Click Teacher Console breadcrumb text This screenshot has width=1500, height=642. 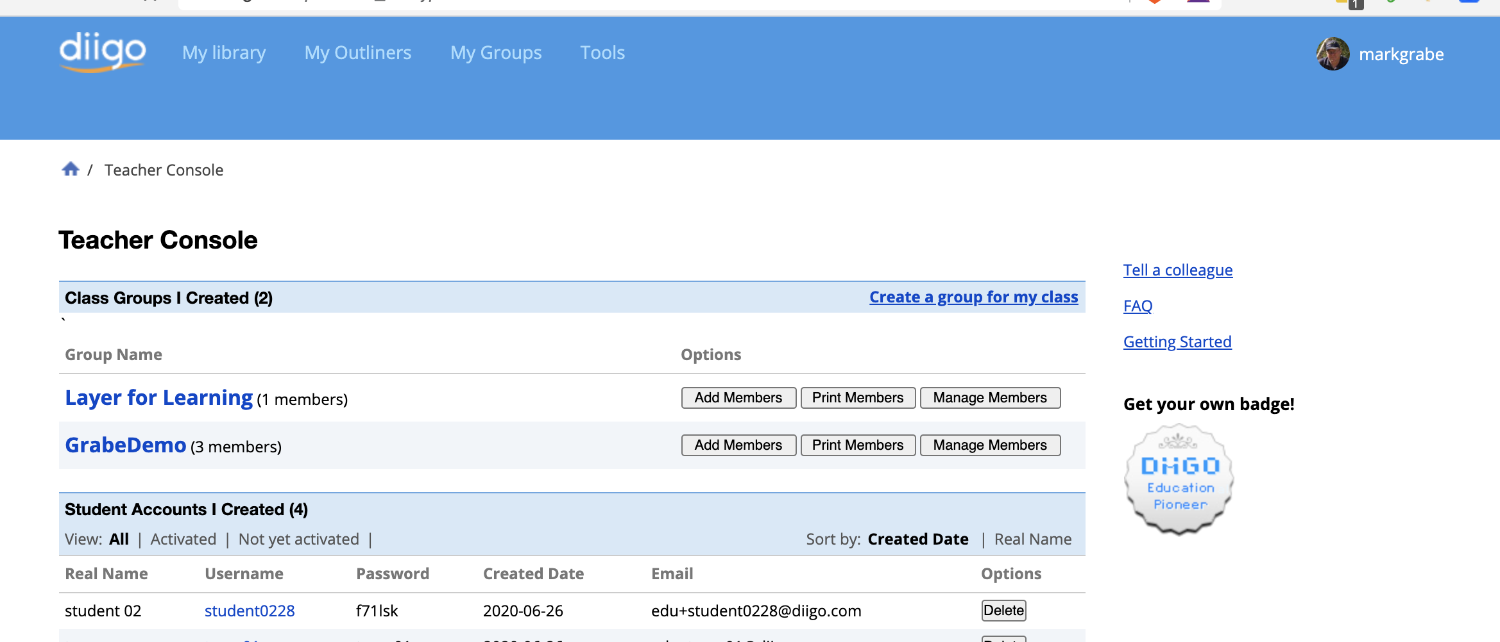click(x=164, y=170)
